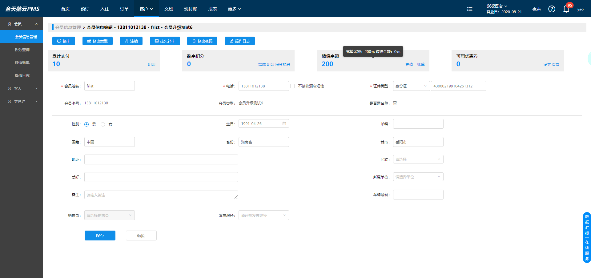
Task: Click the 电话 input field
Action: point(264,86)
